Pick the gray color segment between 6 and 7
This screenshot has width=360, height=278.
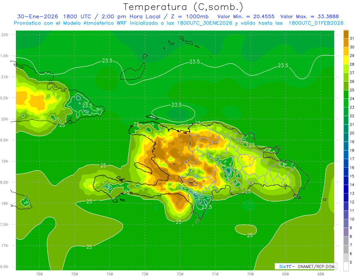click(346, 249)
